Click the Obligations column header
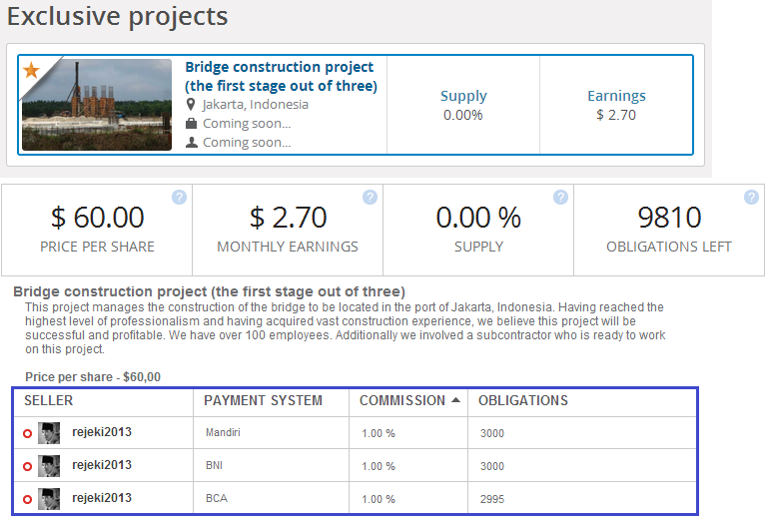Image resolution: width=770 pixels, height=519 pixels. pyautogui.click(x=522, y=400)
